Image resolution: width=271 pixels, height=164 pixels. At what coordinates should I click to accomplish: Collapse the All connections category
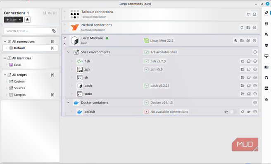5,41
